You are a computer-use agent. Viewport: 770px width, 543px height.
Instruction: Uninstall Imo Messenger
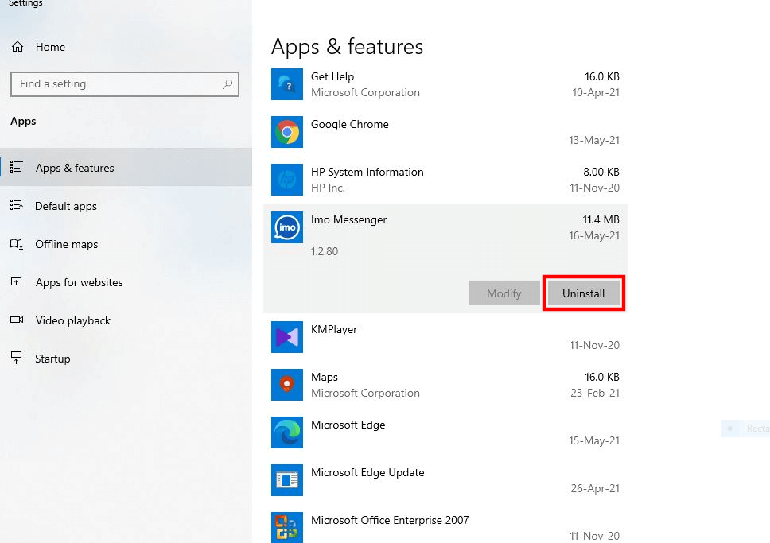[583, 293]
